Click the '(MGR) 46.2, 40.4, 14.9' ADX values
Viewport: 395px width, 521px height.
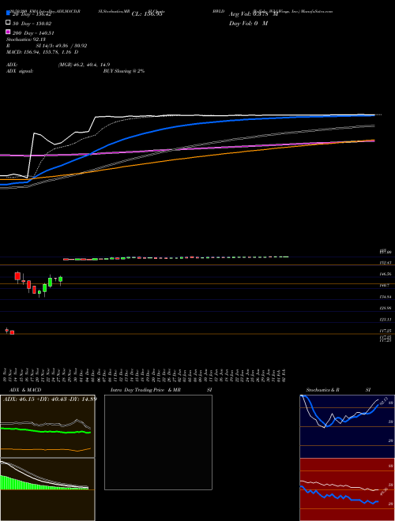[84, 65]
